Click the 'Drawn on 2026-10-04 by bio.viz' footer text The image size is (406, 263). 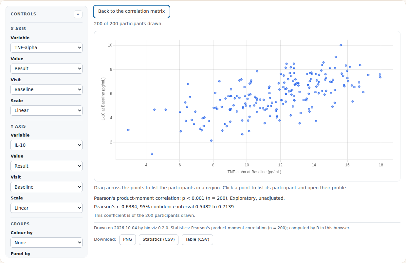point(222,228)
